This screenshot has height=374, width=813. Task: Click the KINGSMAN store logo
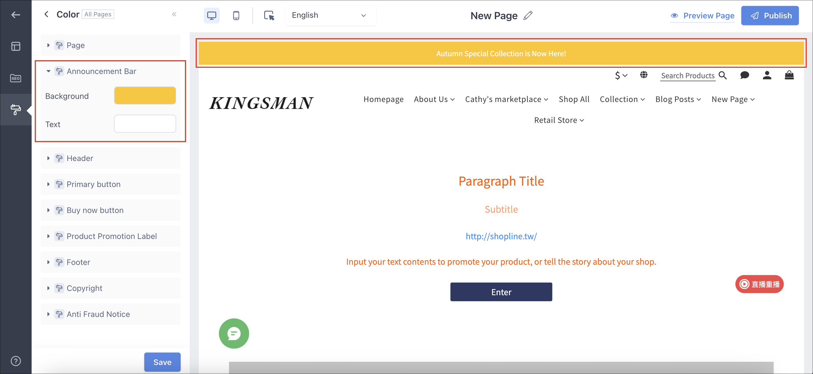261,103
